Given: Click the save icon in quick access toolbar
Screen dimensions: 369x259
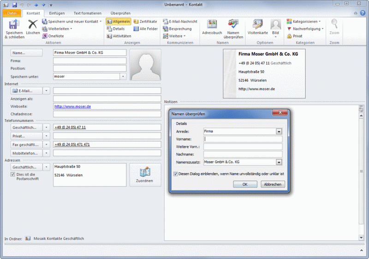Looking at the screenshot, I should 15,5.
